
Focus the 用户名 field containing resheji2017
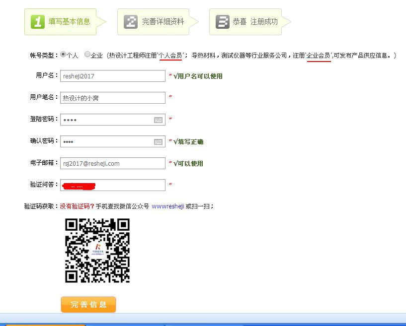click(x=112, y=76)
